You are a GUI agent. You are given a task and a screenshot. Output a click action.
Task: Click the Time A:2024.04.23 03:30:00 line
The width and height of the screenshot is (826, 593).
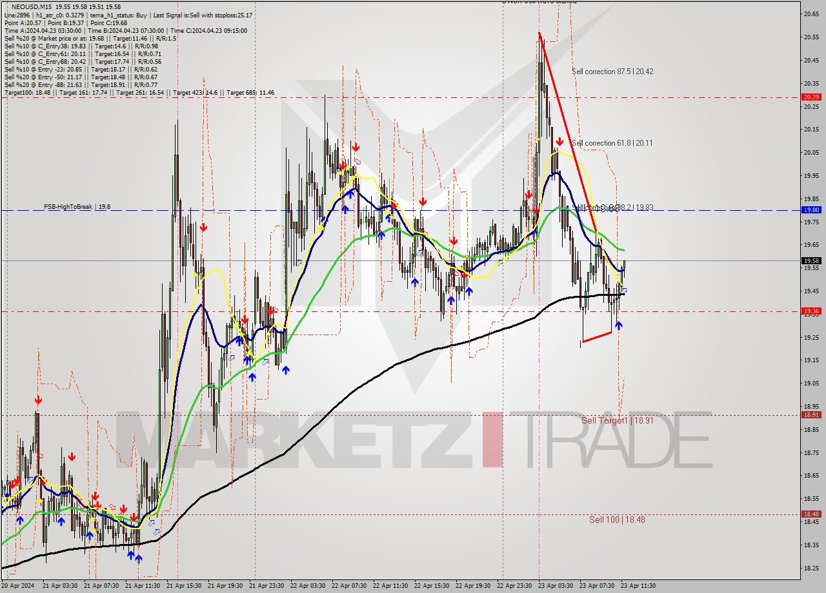(x=125, y=30)
